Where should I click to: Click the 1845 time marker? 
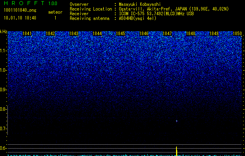click(x=121, y=34)
